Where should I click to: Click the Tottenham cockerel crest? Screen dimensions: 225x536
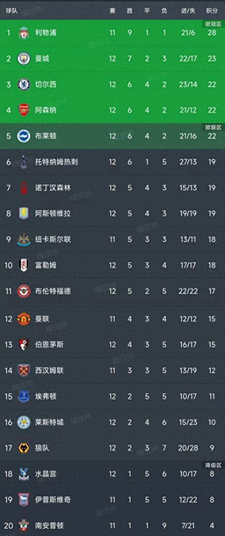(24, 162)
